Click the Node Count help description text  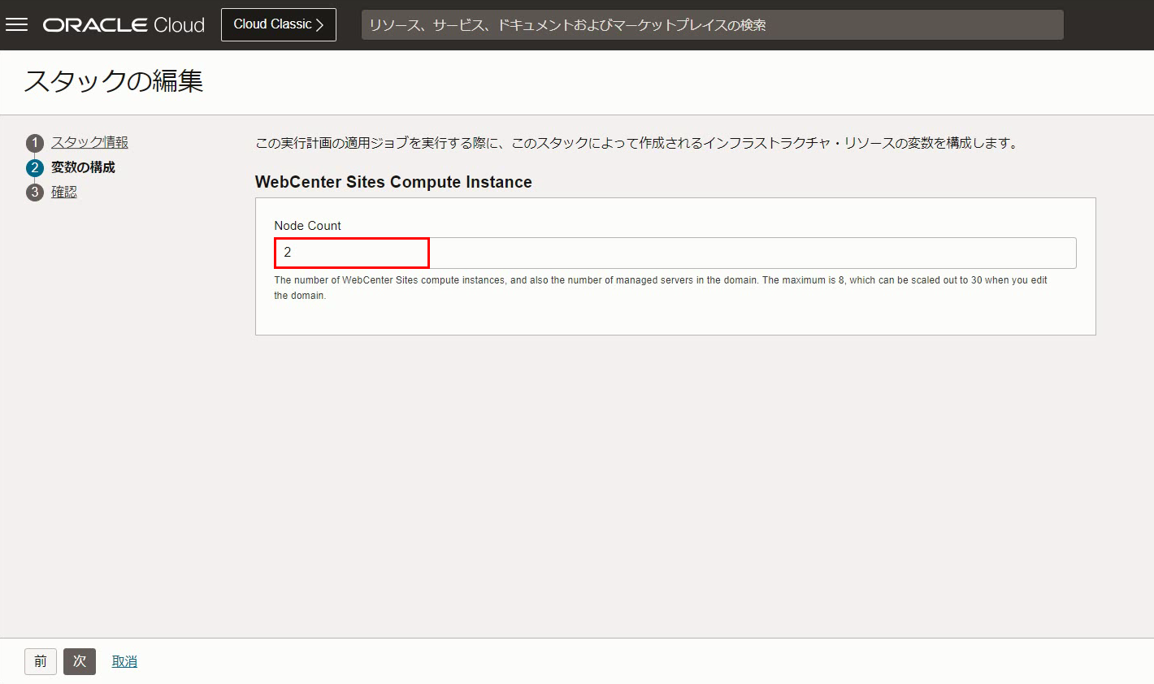[661, 288]
